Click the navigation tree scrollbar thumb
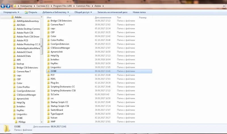Viewport: 227px width, 134px height. point(42,46)
